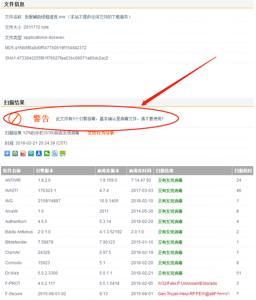Screen dimensions: 256x300
Task: Click the 病毒库时间 column header
Action: [x=140, y=171]
